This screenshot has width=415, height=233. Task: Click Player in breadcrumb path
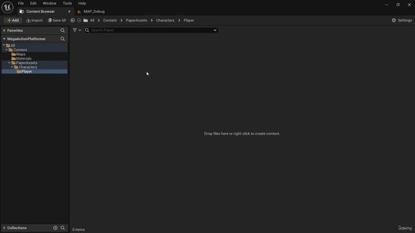click(x=189, y=20)
